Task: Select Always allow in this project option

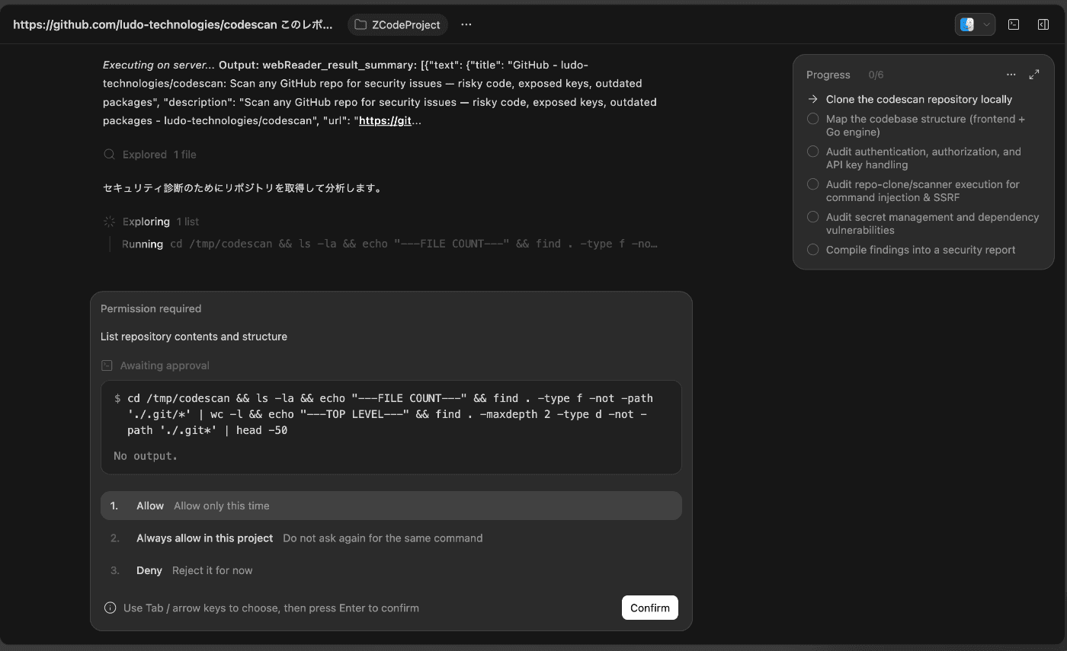Action: [x=391, y=538]
